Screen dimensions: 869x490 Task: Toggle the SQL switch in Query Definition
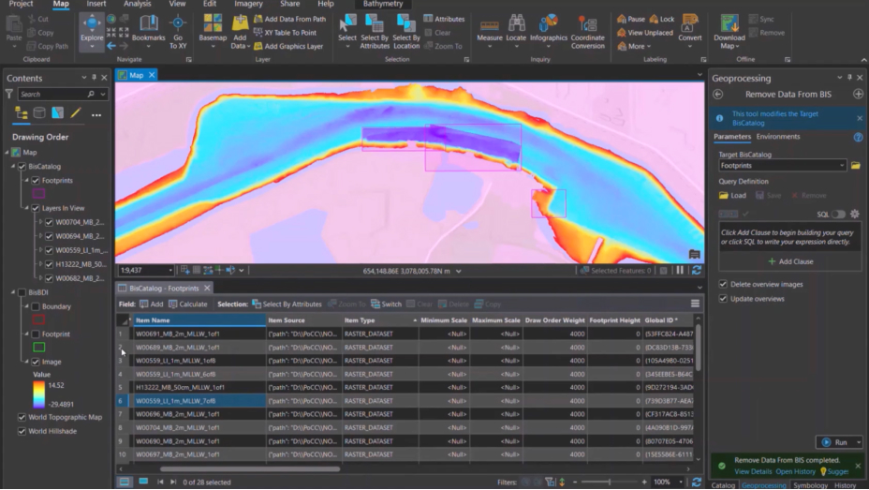pos(838,215)
